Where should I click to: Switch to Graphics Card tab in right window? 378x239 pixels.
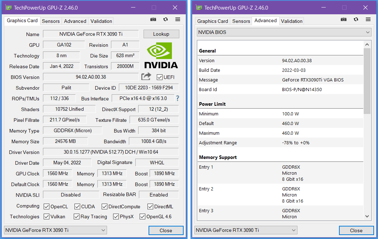click(213, 21)
